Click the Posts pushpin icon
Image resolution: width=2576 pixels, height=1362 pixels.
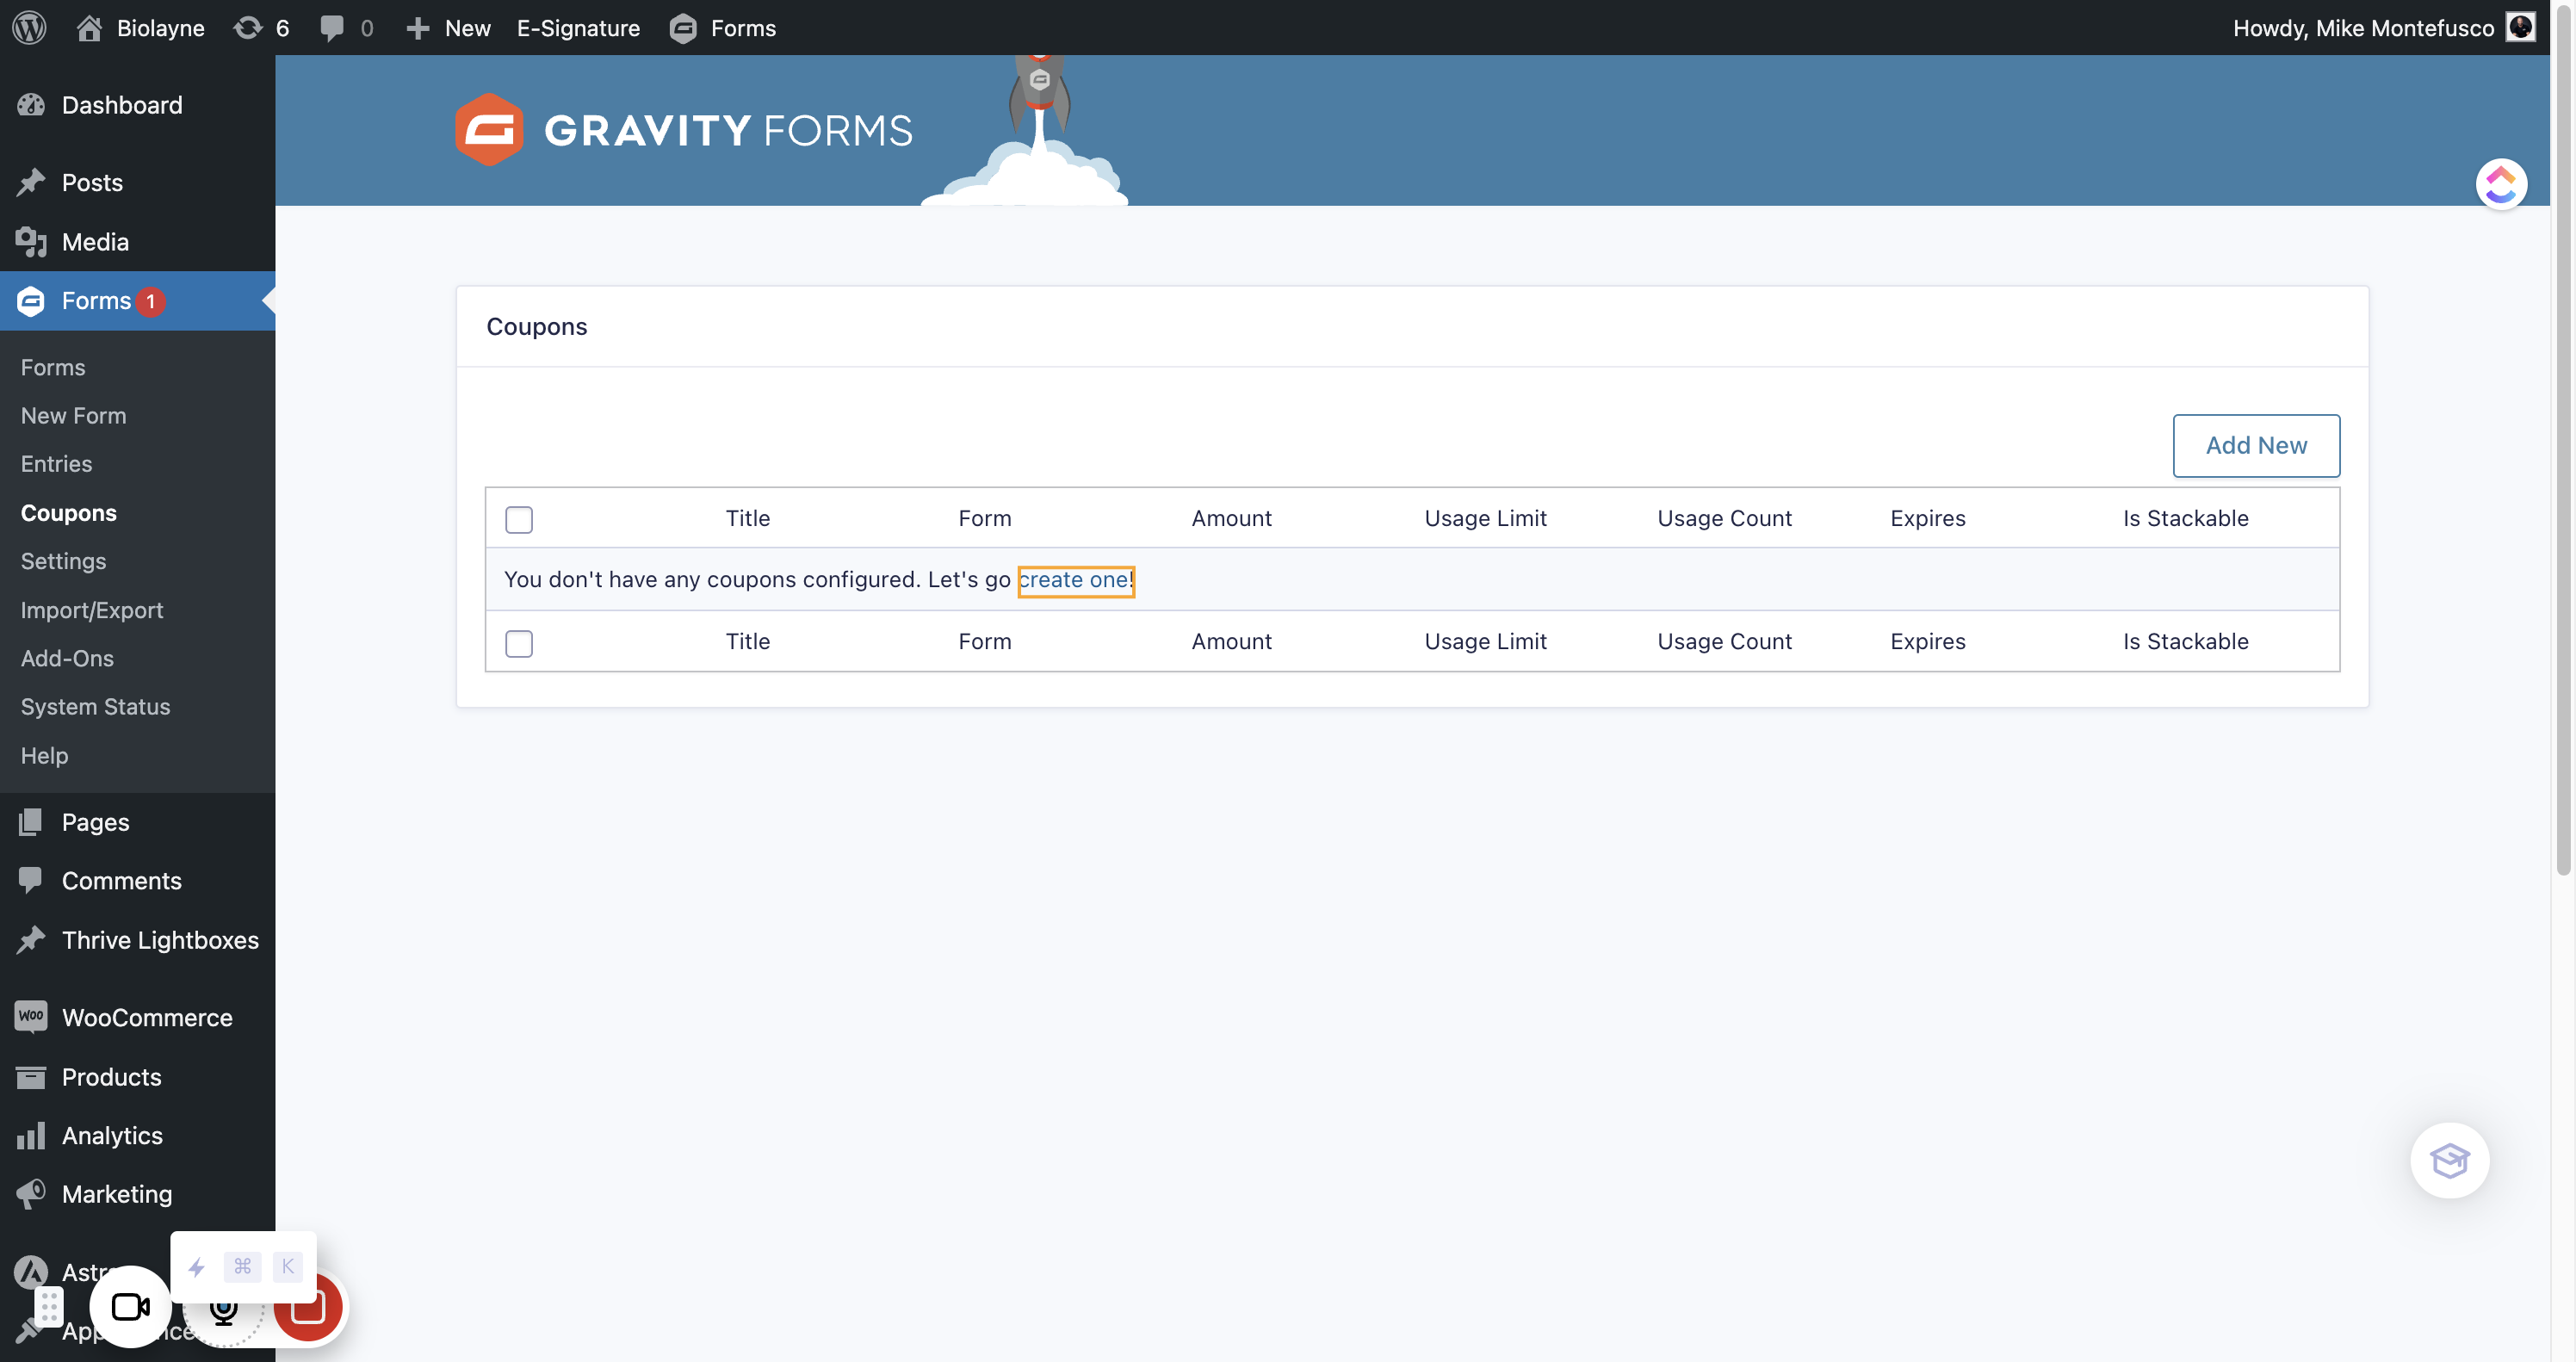(31, 182)
